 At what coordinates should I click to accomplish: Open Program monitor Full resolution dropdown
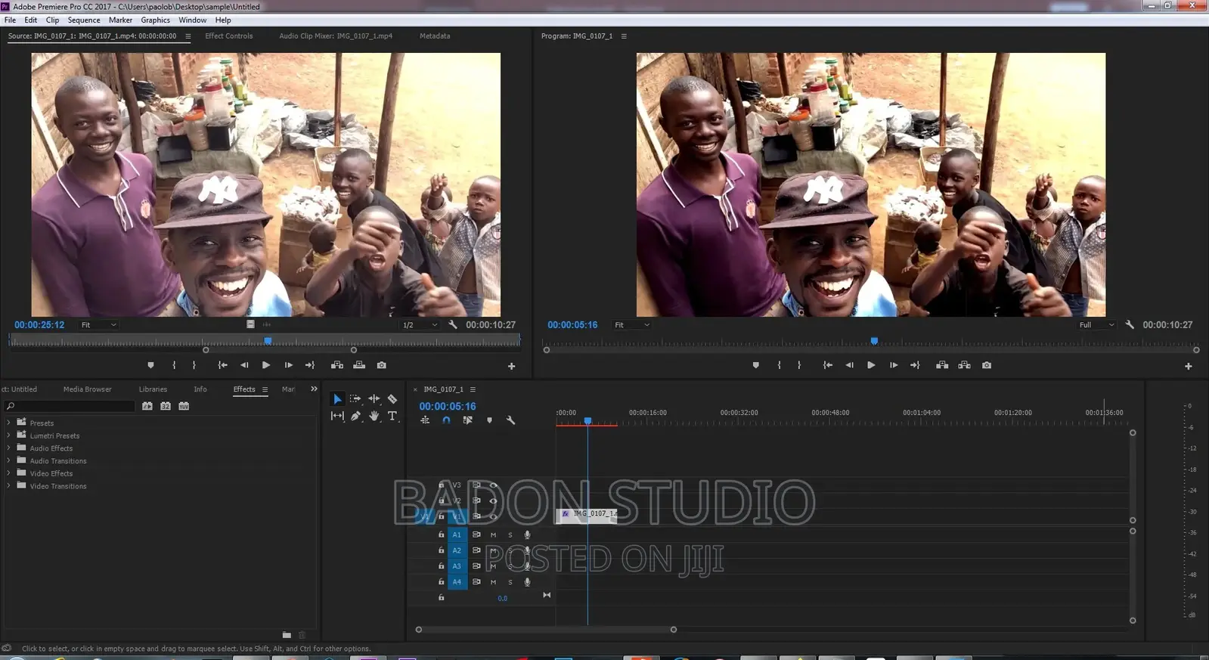[x=1096, y=325]
